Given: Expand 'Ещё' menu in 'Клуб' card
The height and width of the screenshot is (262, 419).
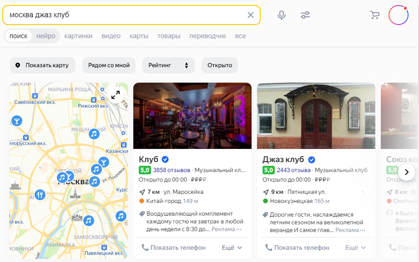Looking at the screenshot, I should click(x=232, y=247).
